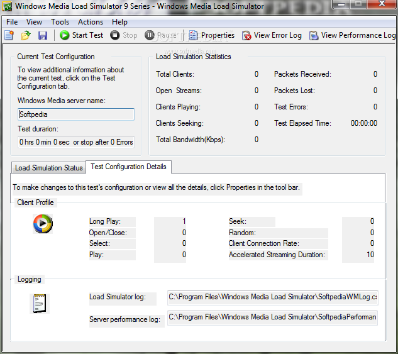Viewport: 398px width, 354px height.
Task: Click the Client Connection Rate label
Action: 263,243
